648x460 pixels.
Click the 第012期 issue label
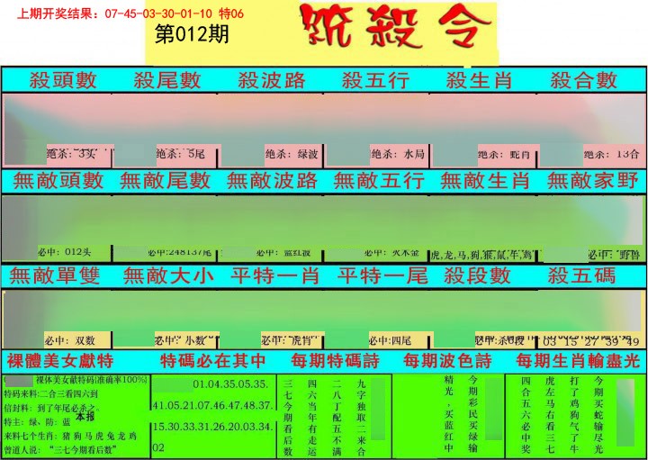click(x=192, y=35)
